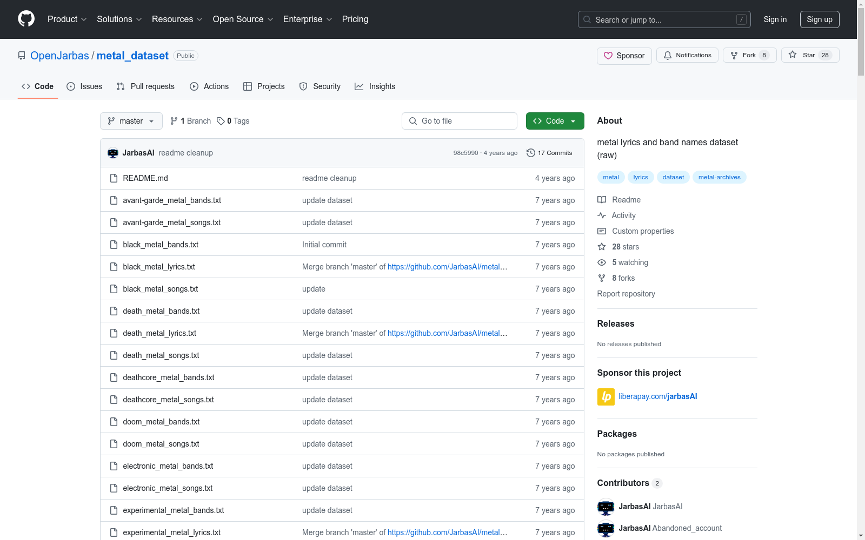This screenshot has height=540, width=865.
Task: Click the lyrics topic tag
Action: 641,177
